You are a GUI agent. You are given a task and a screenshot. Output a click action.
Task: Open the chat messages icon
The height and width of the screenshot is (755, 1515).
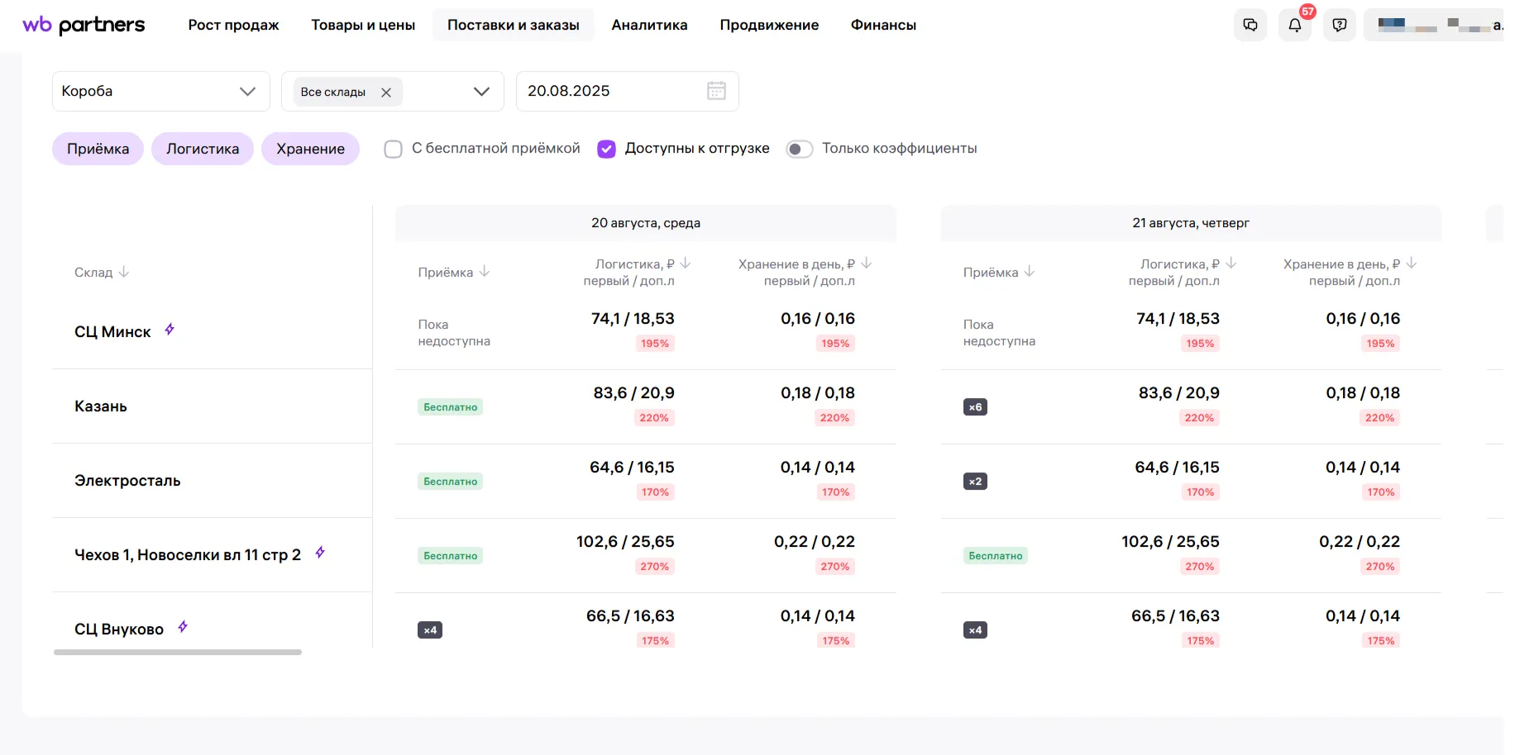[1250, 25]
